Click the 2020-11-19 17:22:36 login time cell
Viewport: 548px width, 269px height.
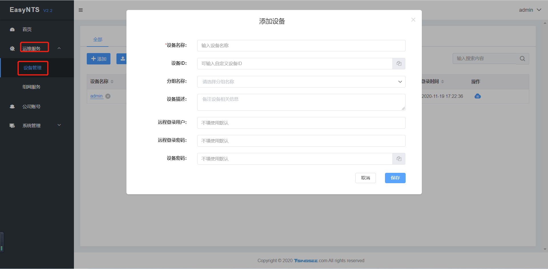pyautogui.click(x=442, y=96)
